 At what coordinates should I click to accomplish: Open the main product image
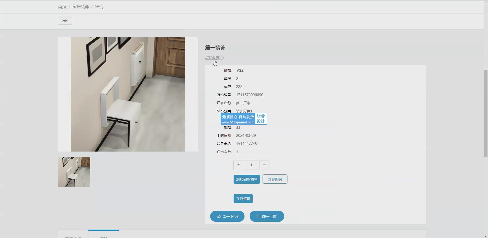click(x=128, y=94)
